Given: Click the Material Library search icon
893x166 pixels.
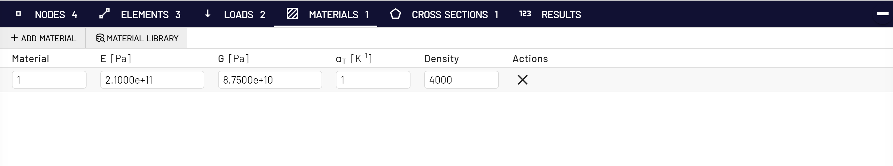Looking at the screenshot, I should [101, 38].
